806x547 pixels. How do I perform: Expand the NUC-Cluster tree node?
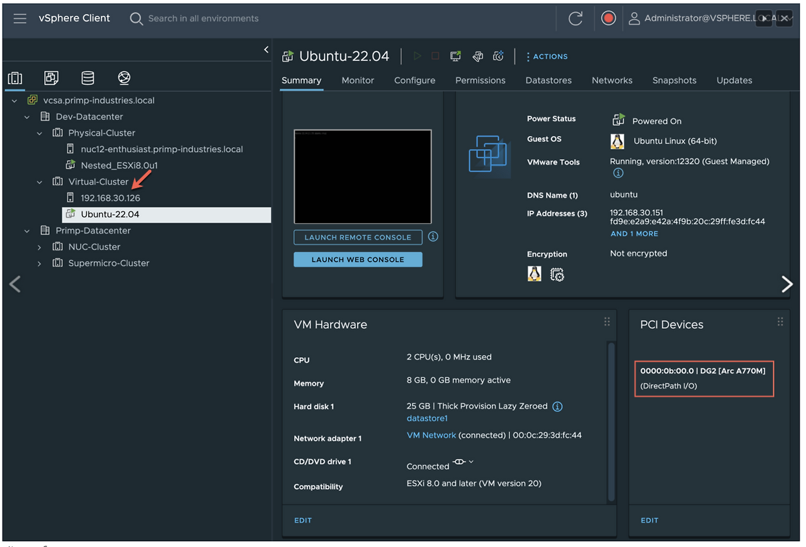[x=40, y=247]
